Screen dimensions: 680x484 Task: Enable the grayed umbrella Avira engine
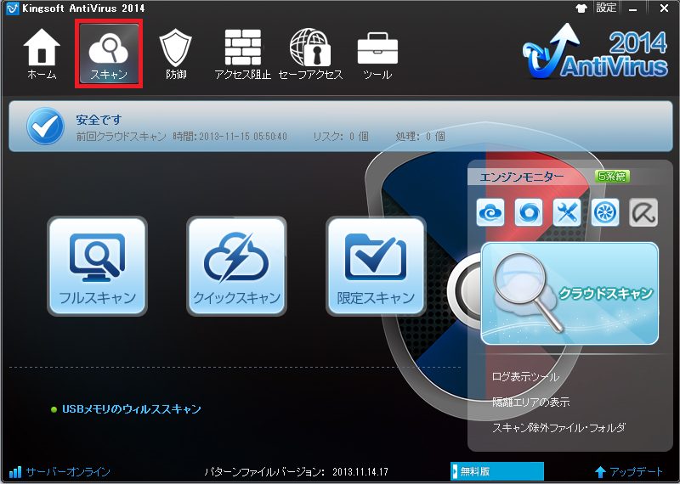click(643, 212)
